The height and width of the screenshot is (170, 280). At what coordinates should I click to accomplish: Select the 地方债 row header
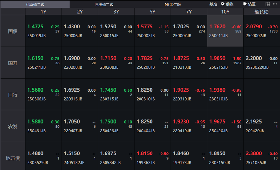13,158
